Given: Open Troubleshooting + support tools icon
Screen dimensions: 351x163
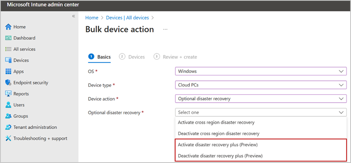Looking at the screenshot, I should pos(8,138).
